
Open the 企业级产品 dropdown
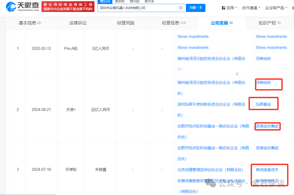point(276,8)
